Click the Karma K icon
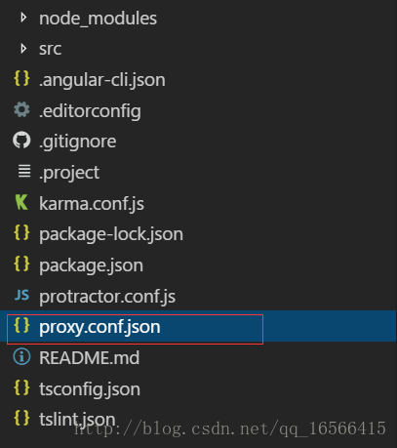This screenshot has width=397, height=448. [x=21, y=202]
